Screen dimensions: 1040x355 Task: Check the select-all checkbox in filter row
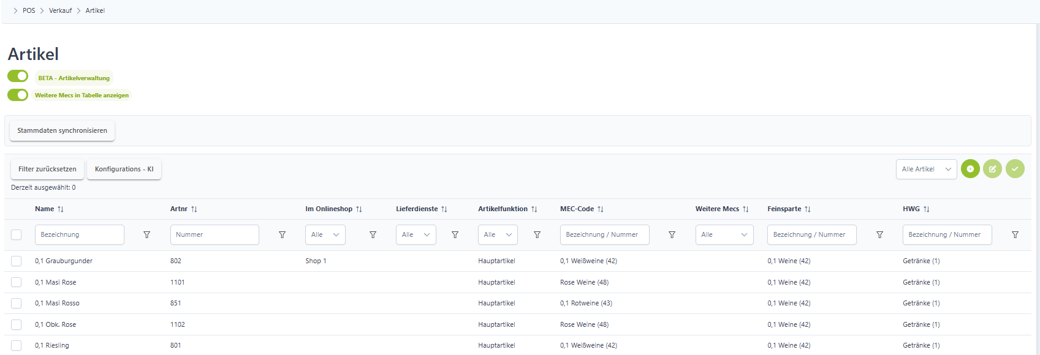coord(17,235)
